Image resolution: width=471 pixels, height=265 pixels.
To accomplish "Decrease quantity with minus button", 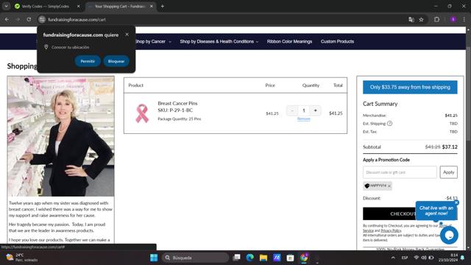I will click(x=292, y=110).
